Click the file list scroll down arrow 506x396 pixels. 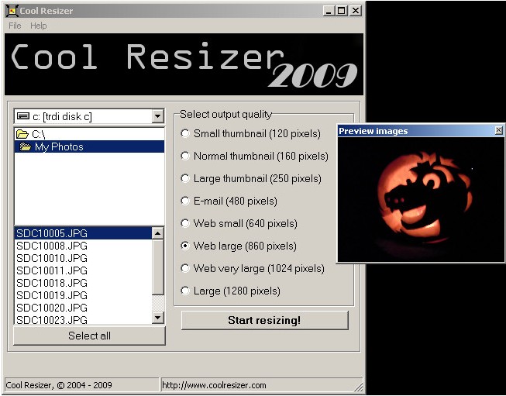point(158,318)
